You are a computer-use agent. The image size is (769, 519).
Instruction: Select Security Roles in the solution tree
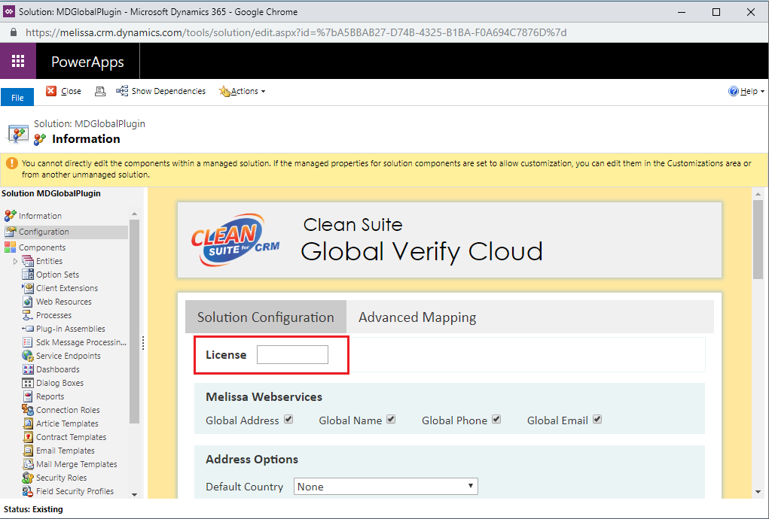coord(61,478)
